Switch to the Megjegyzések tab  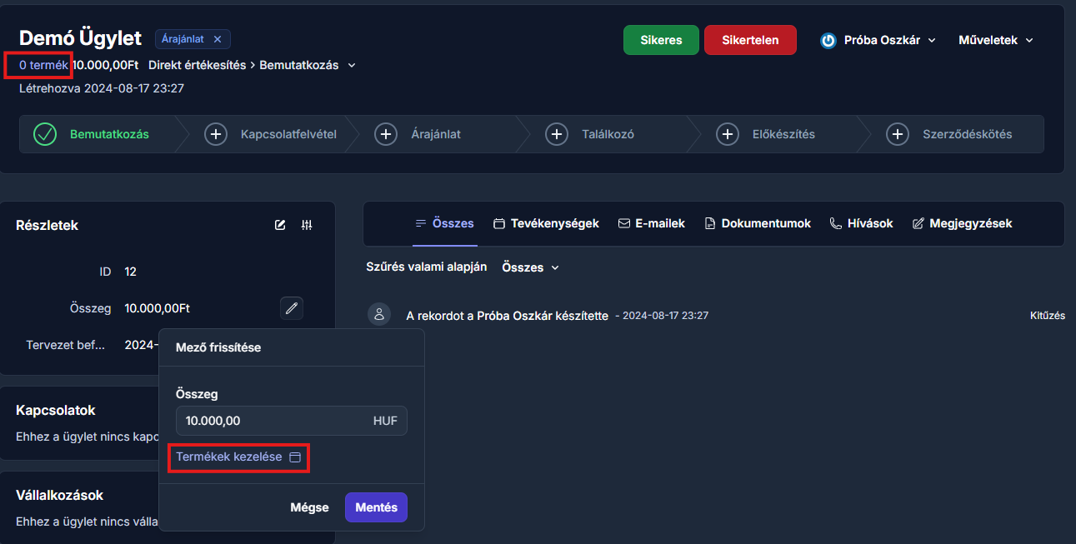pyautogui.click(x=963, y=223)
